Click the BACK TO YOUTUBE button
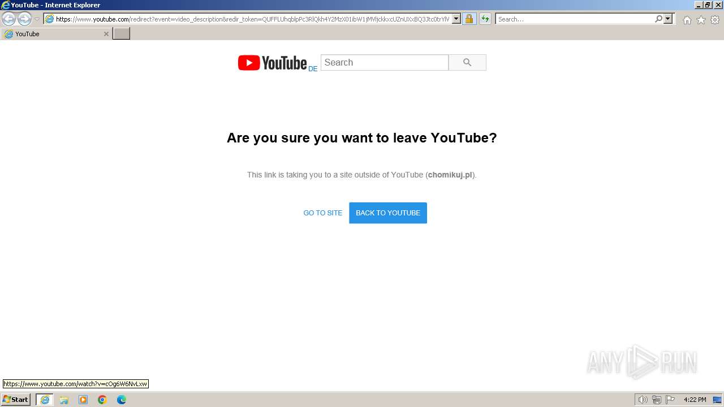The image size is (724, 407). click(x=388, y=213)
